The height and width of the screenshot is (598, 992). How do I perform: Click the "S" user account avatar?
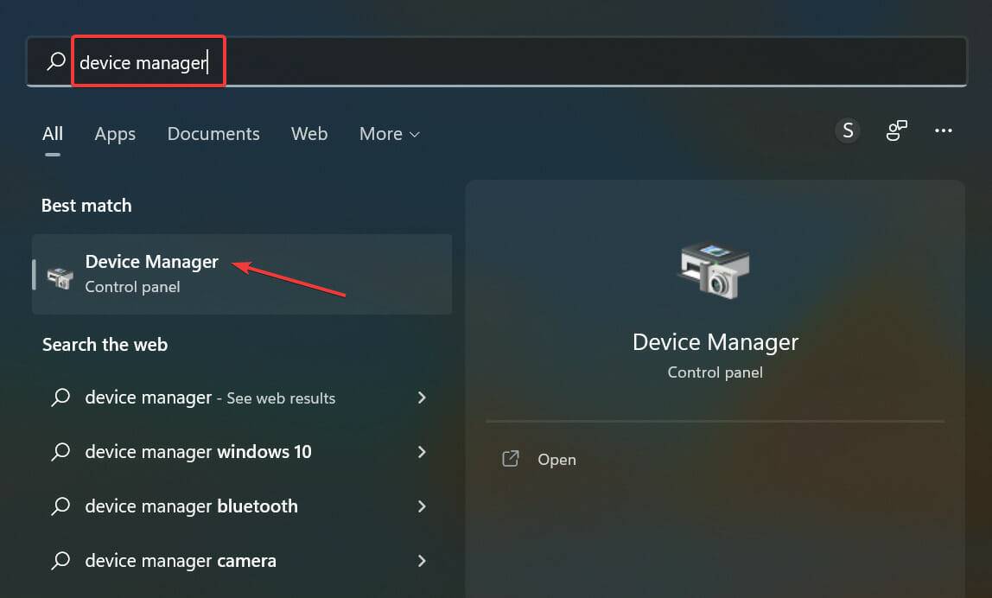[x=848, y=130]
